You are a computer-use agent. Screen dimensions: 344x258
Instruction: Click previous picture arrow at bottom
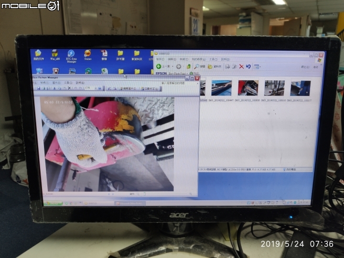(x=109, y=194)
